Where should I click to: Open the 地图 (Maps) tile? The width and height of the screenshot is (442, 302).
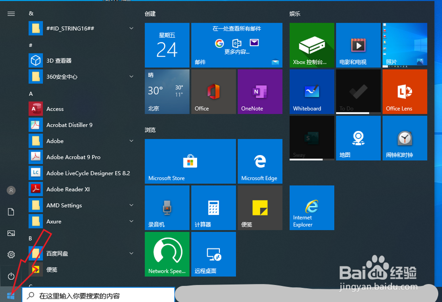tap(358, 138)
